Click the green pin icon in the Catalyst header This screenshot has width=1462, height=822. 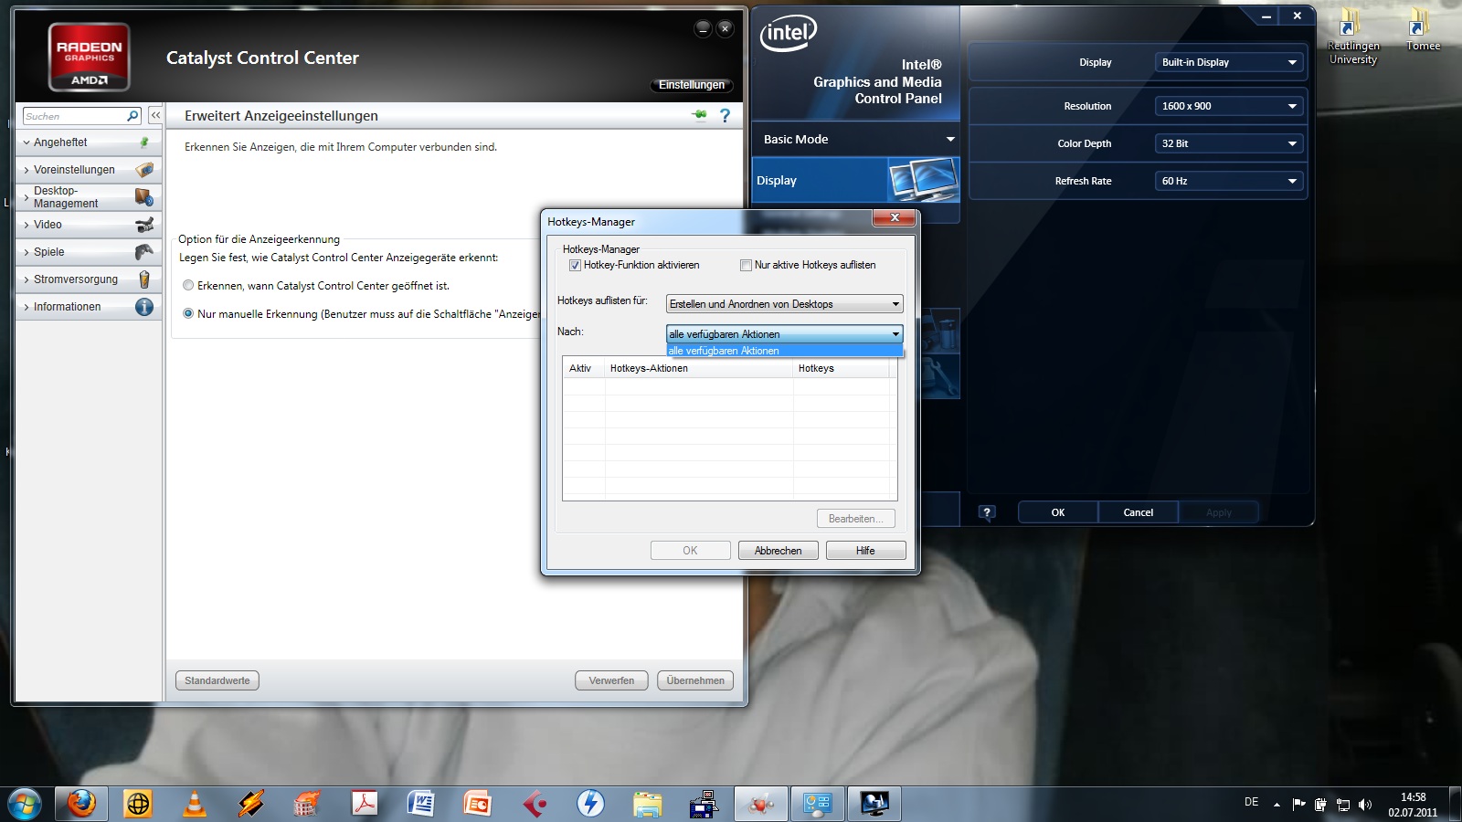tap(700, 115)
